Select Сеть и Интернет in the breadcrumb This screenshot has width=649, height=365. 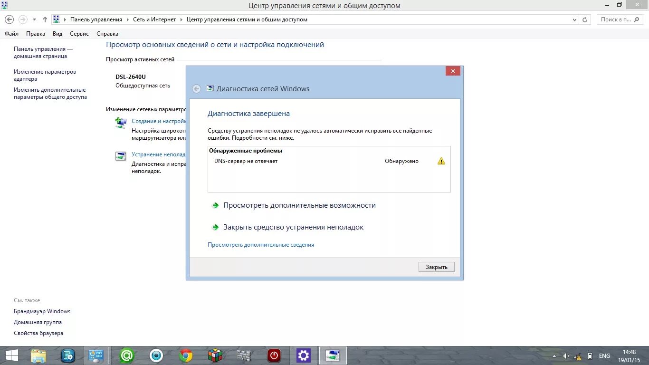pyautogui.click(x=154, y=19)
